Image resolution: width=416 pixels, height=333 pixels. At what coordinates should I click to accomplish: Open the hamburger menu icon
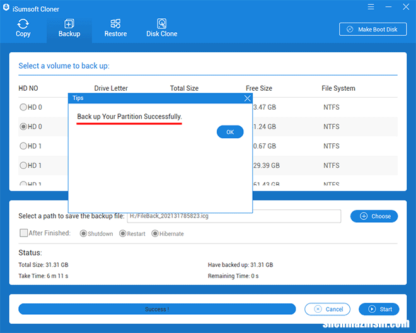tap(371, 7)
